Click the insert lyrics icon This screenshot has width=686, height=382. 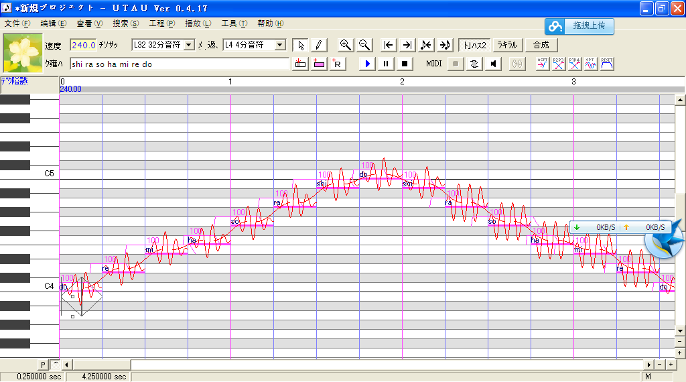tap(300, 64)
